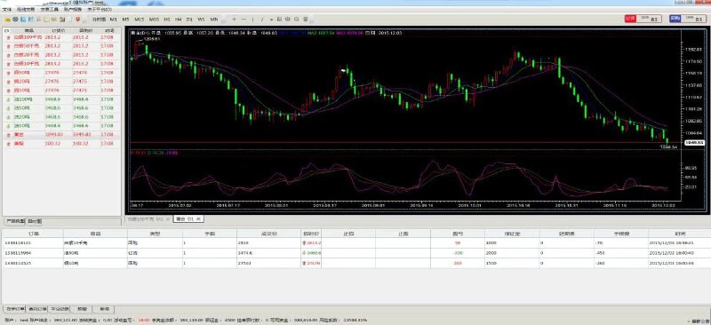711x325 pixels.
Task: Select the 100.32 product row in quote list
Action: coord(61,144)
